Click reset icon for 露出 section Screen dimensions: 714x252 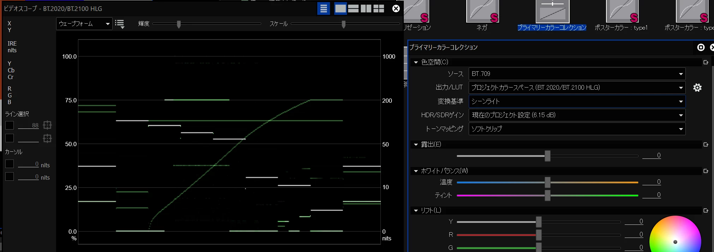[706, 145]
